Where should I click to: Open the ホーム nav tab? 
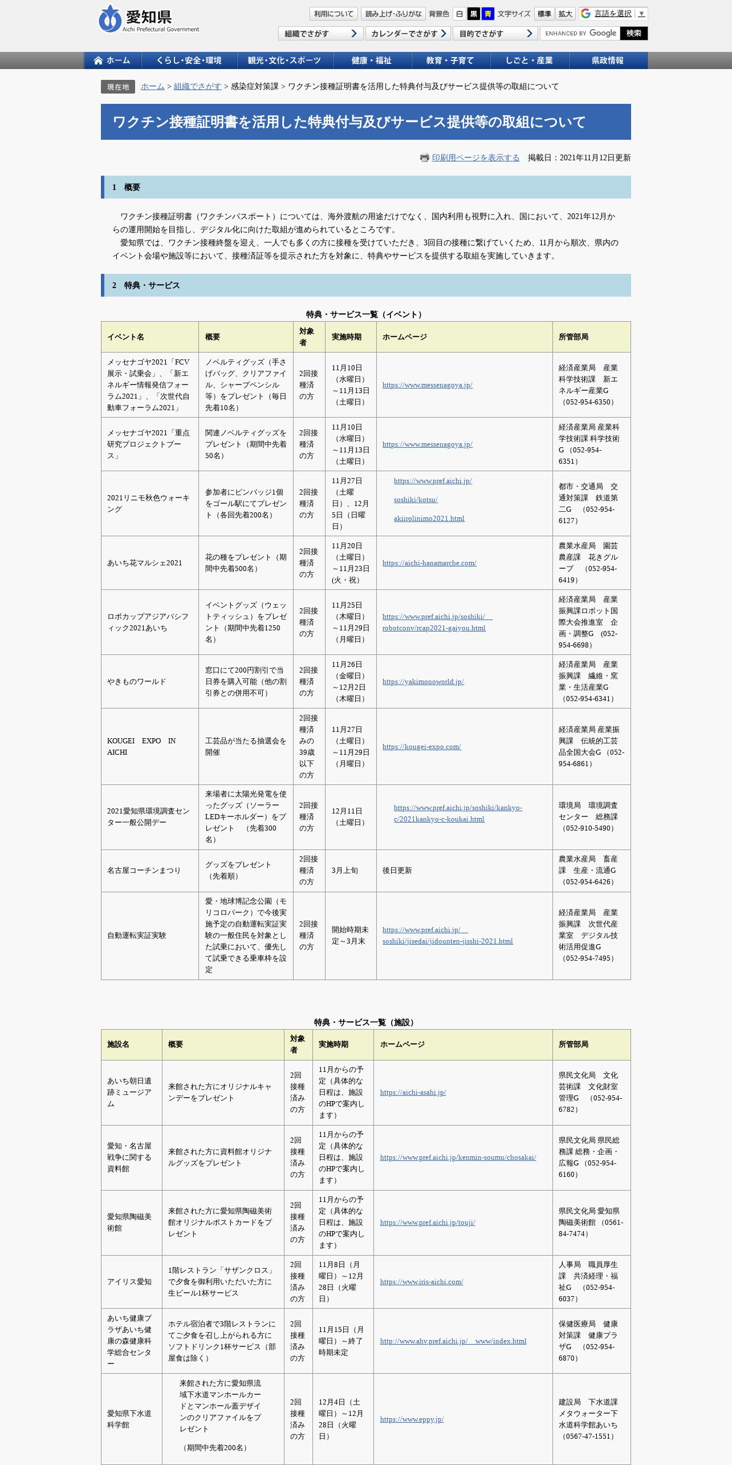pyautogui.click(x=112, y=60)
